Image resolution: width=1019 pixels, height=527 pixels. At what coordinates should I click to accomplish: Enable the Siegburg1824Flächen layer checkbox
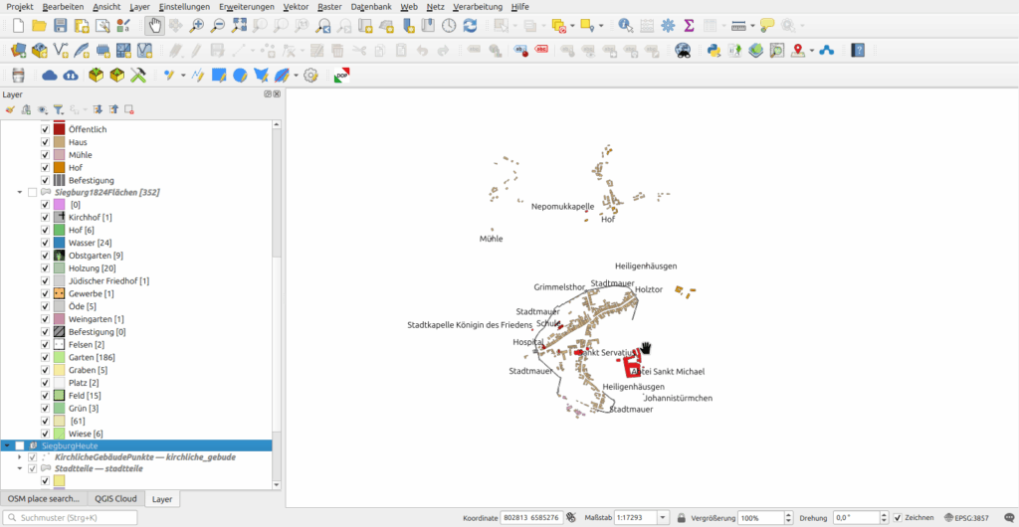coord(33,192)
